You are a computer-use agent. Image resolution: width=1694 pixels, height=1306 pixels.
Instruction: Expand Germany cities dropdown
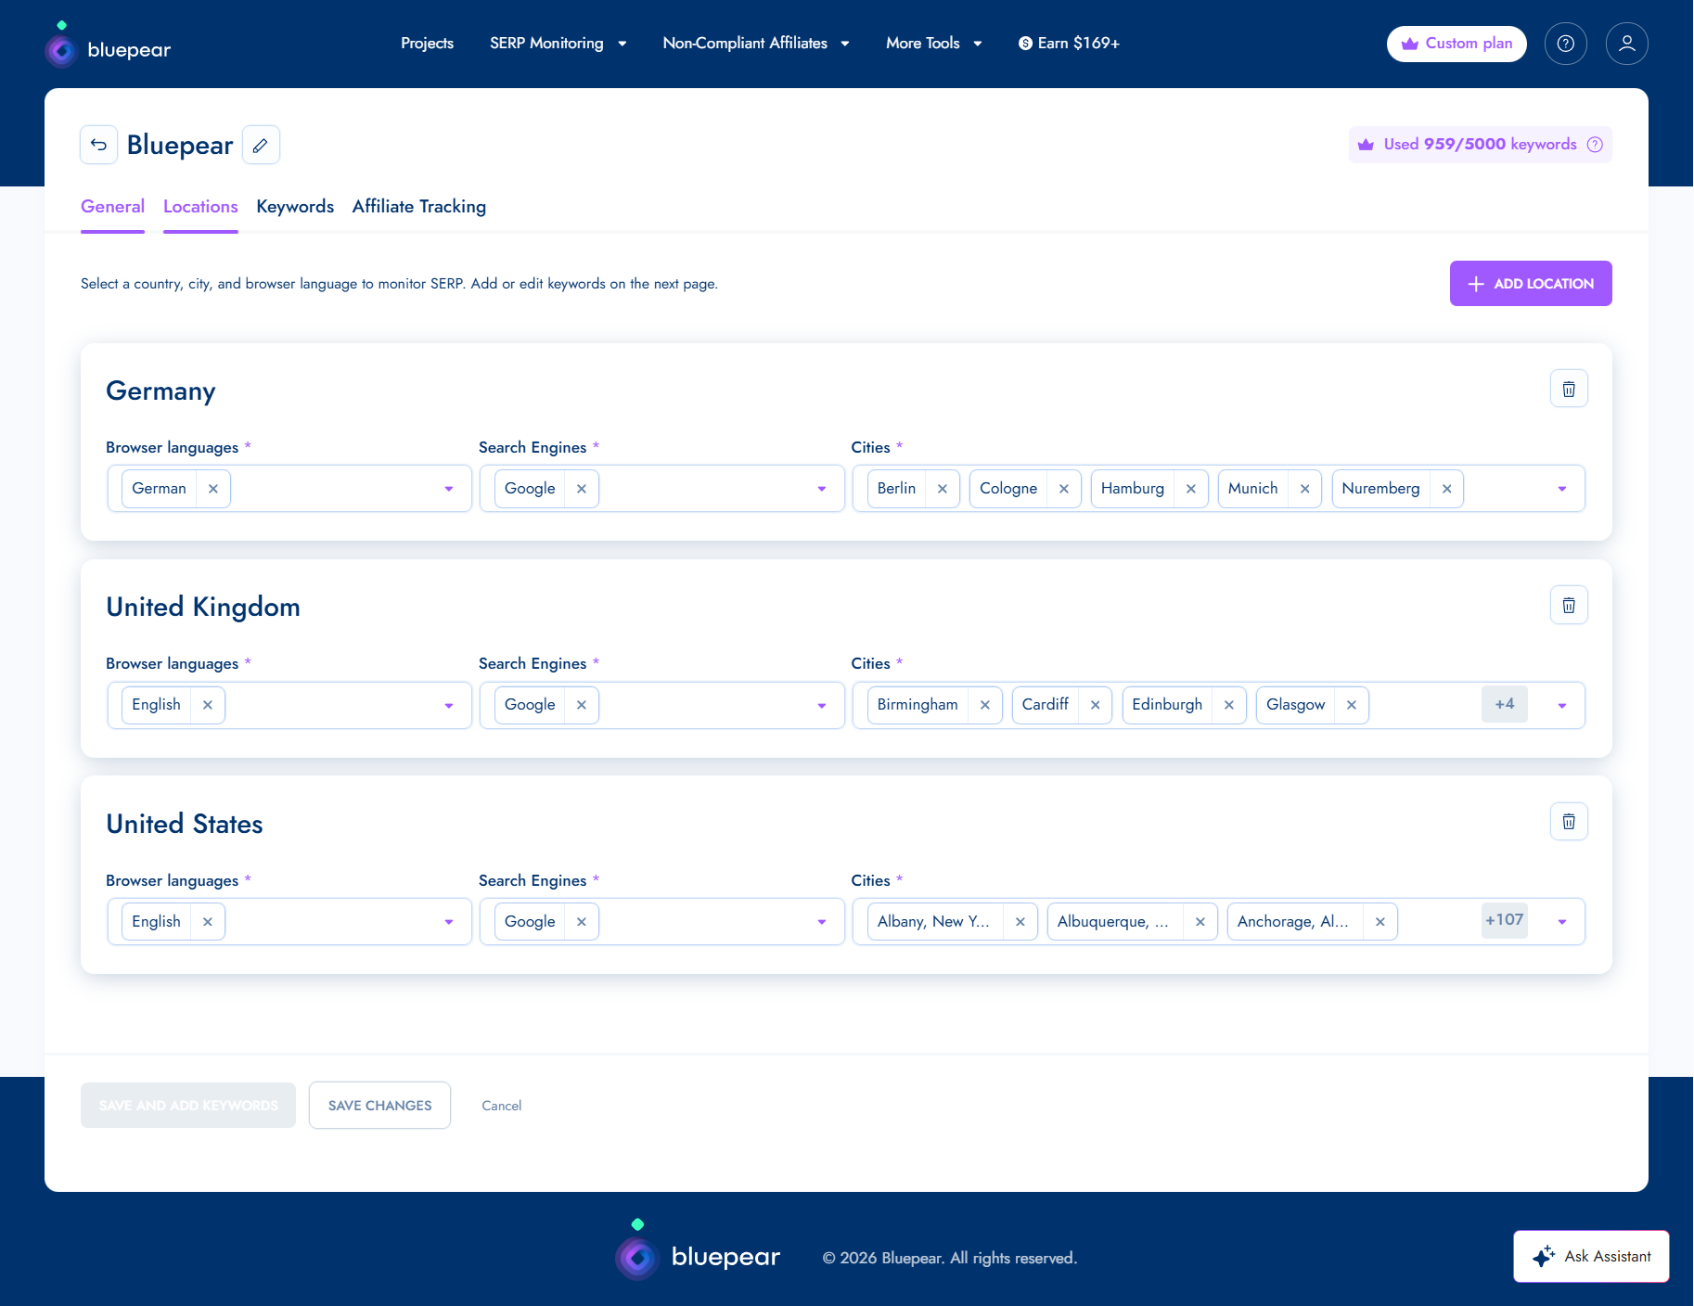pos(1562,489)
